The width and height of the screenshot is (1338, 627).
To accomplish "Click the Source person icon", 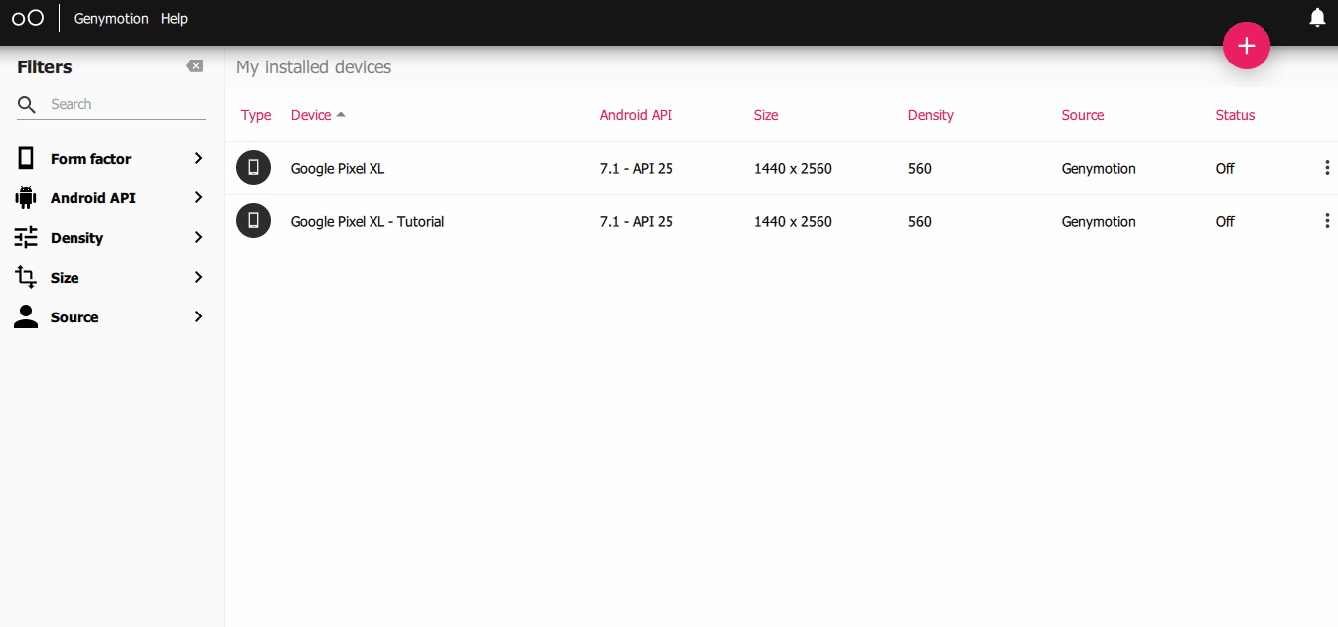I will pyautogui.click(x=26, y=316).
